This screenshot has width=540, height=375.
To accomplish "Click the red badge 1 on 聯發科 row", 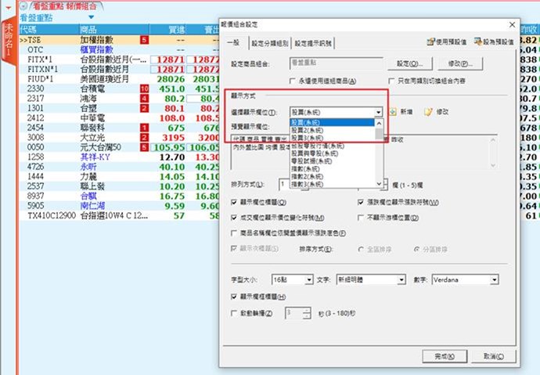I will (144, 128).
